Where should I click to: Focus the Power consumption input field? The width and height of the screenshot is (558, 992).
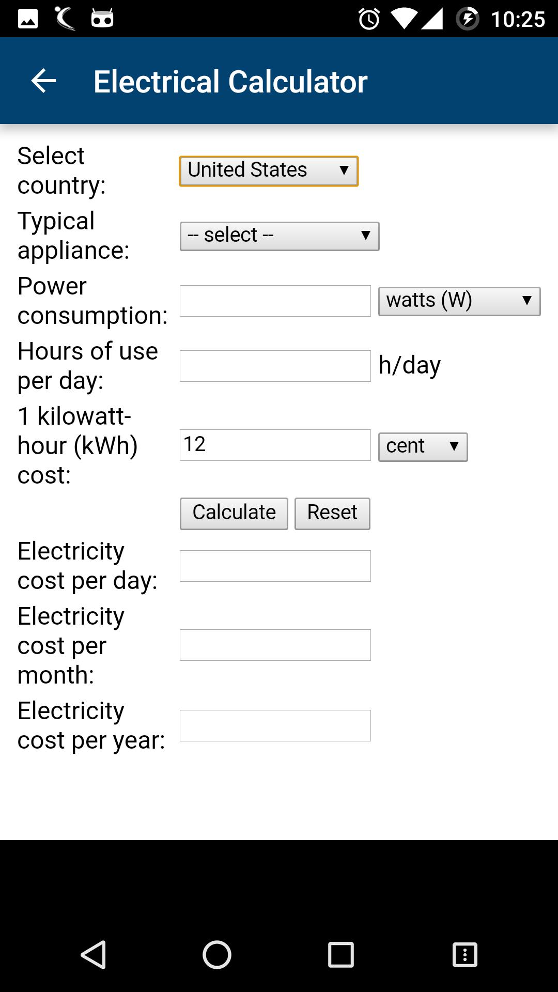[275, 301]
